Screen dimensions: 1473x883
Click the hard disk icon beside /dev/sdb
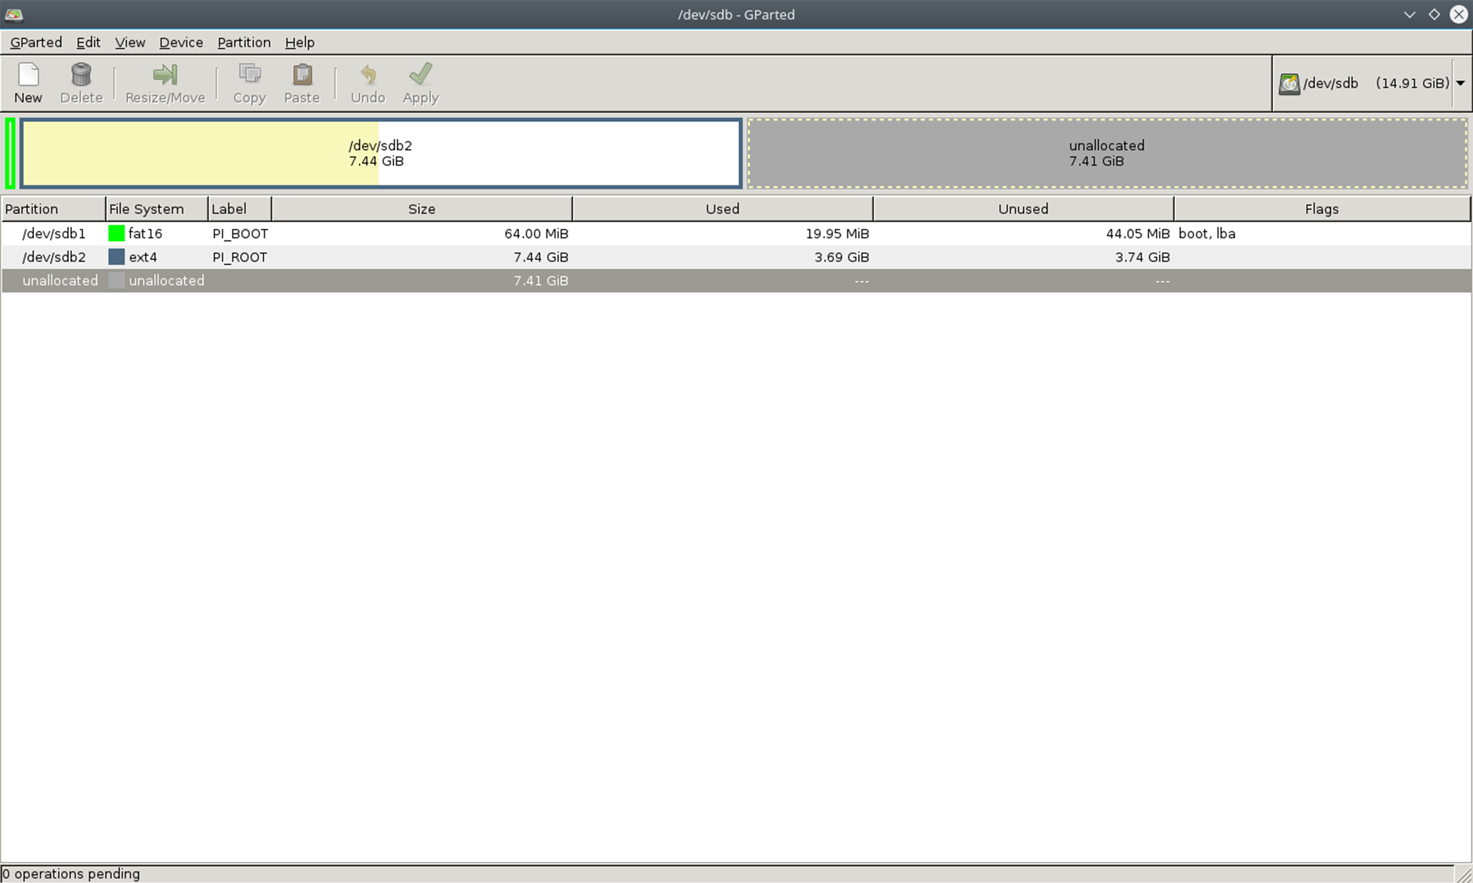coord(1288,83)
